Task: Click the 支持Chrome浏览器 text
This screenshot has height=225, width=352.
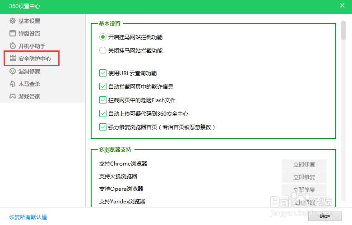Action: (x=123, y=164)
